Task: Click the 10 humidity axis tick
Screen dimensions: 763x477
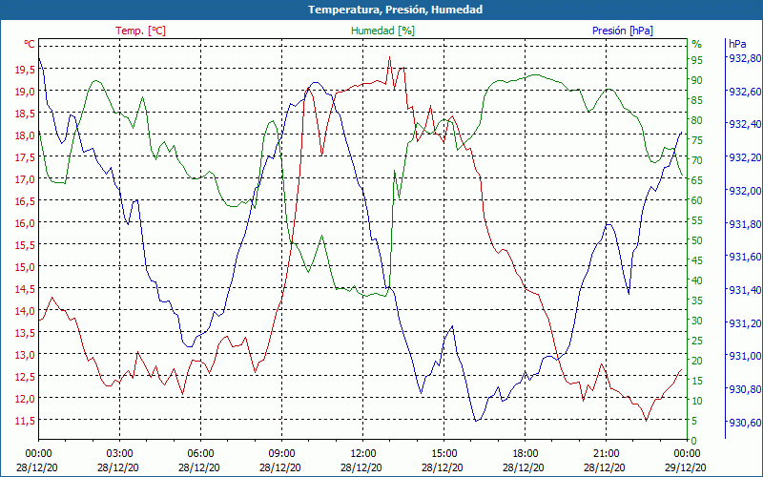Action: pos(697,401)
